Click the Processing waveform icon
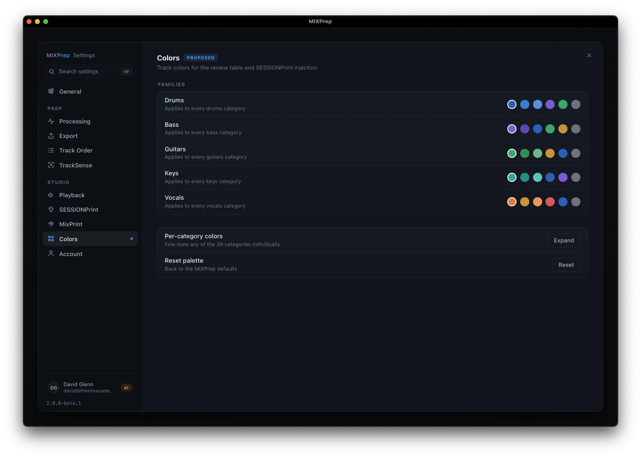This screenshot has width=641, height=457. pos(51,121)
